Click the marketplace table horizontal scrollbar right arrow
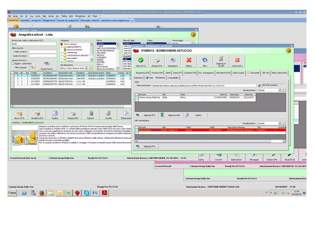 [284, 141]
